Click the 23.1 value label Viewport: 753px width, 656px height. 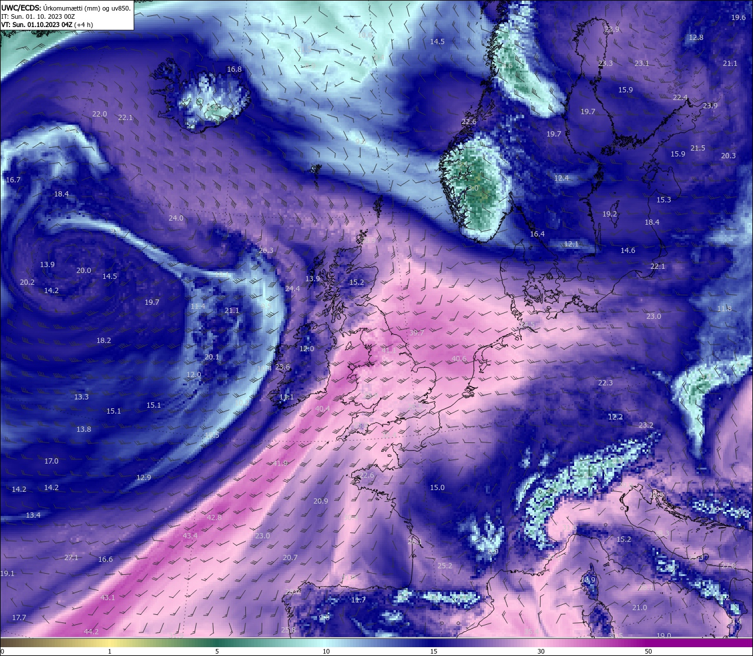[642, 64]
